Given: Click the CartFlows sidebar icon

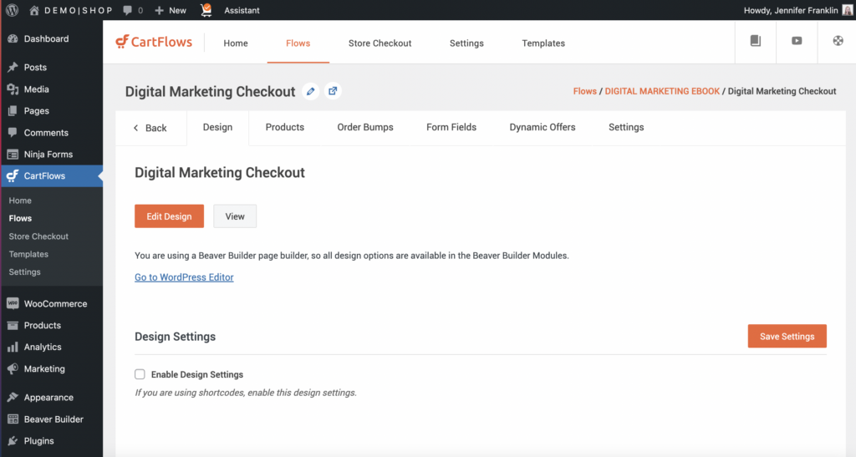Looking at the screenshot, I should [x=13, y=175].
